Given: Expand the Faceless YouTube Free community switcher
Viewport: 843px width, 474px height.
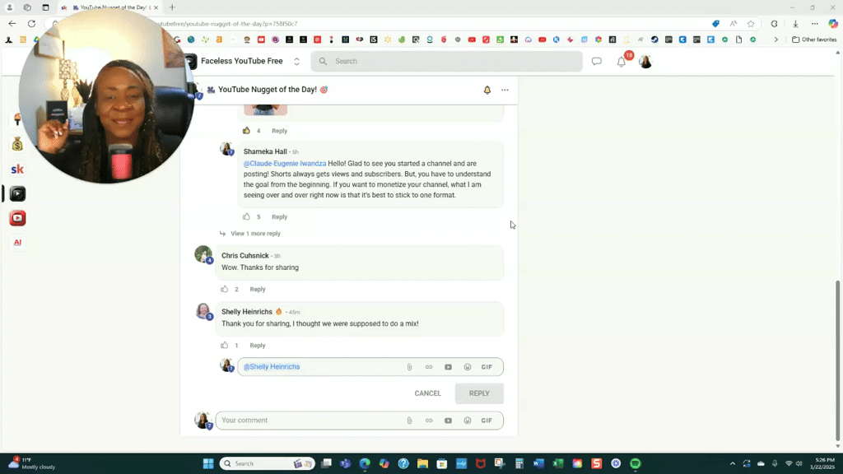Looking at the screenshot, I should click(x=296, y=61).
